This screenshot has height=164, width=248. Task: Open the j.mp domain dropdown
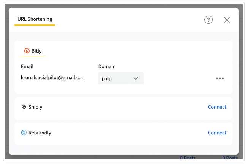[121, 78]
